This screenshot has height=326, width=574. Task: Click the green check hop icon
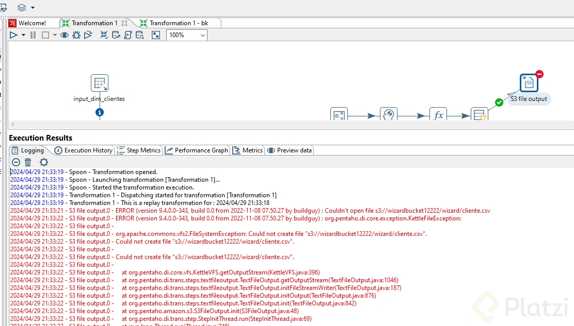pos(499,102)
